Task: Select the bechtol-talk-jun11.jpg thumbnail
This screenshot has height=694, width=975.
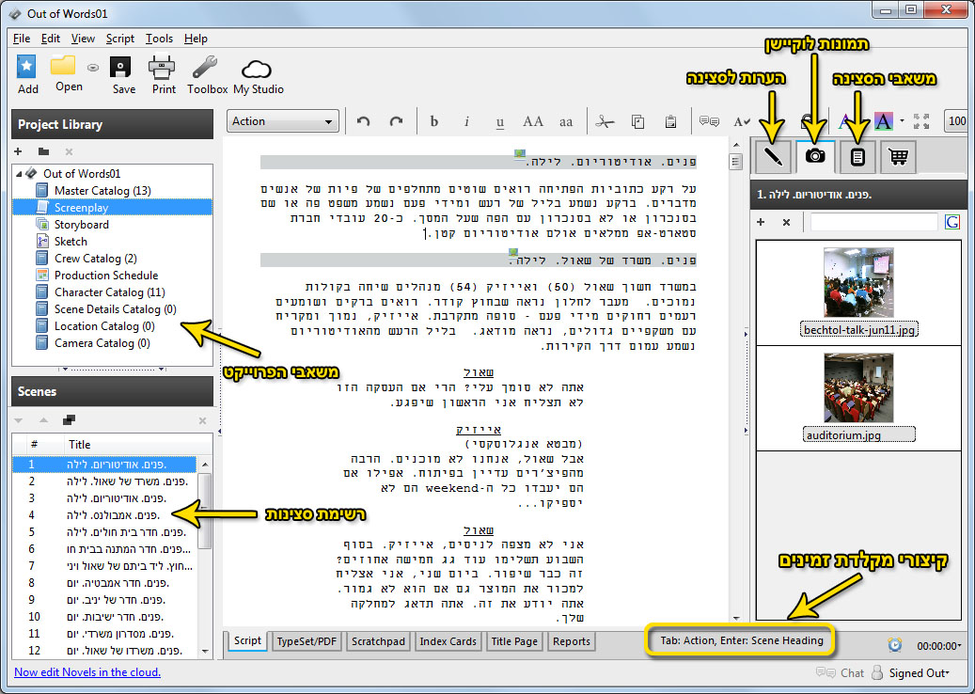Action: (858, 282)
